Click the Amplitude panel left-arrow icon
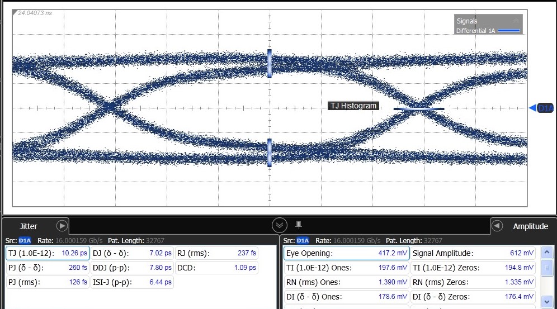This screenshot has width=557, height=309. click(496, 226)
